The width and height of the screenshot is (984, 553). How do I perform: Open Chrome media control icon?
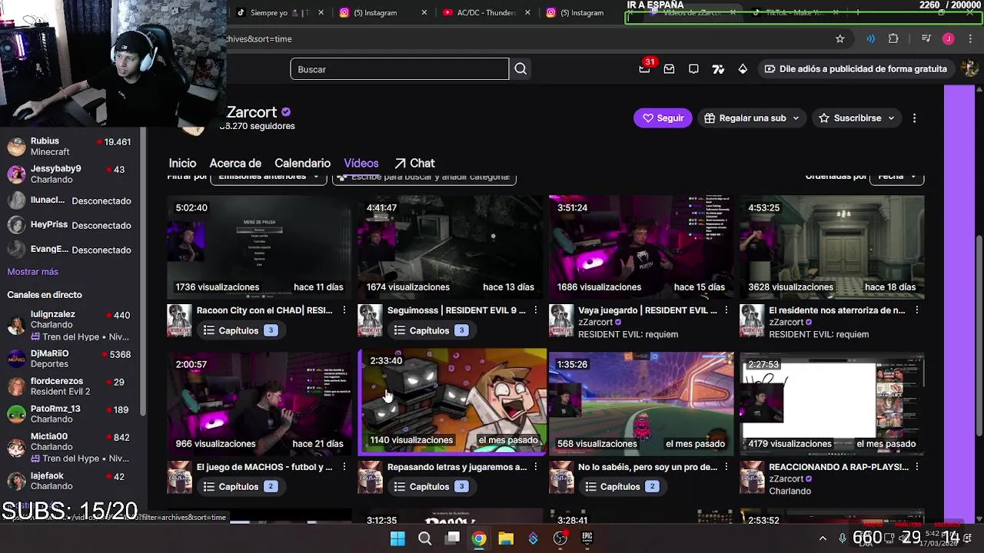tap(926, 38)
